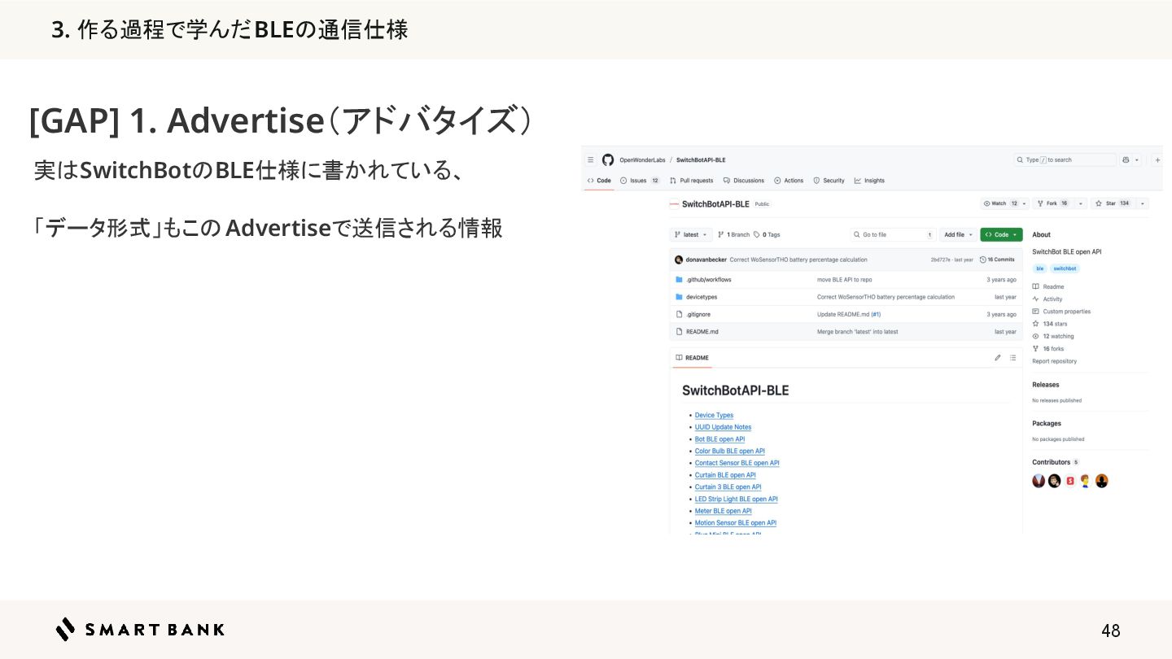Click the README edit pencil icon
Viewport: 1172px width, 659px height.
pos(998,358)
